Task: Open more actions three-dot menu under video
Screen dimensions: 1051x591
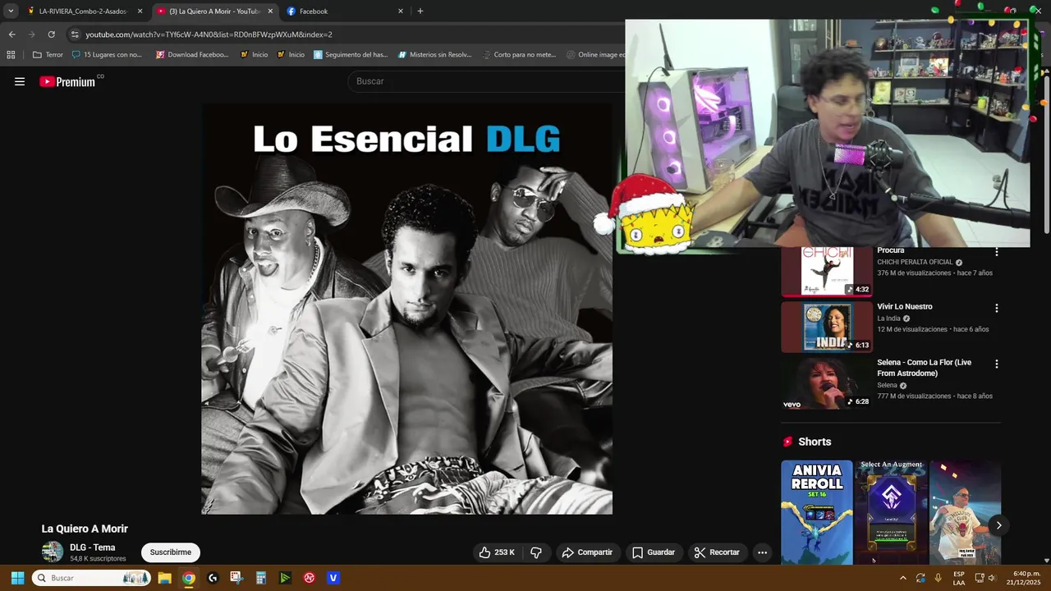Action: [762, 552]
